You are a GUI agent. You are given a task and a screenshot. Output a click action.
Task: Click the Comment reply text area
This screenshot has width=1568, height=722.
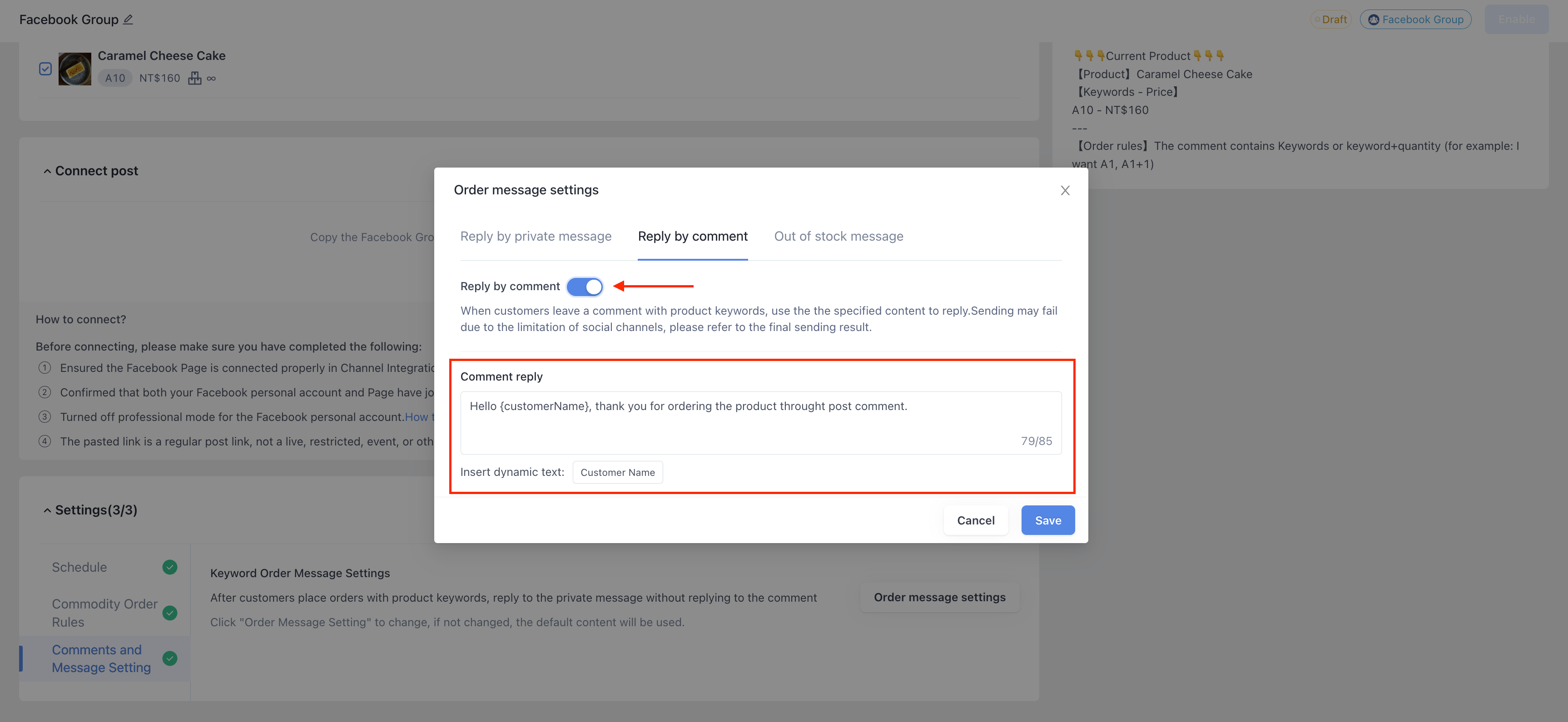click(x=761, y=423)
